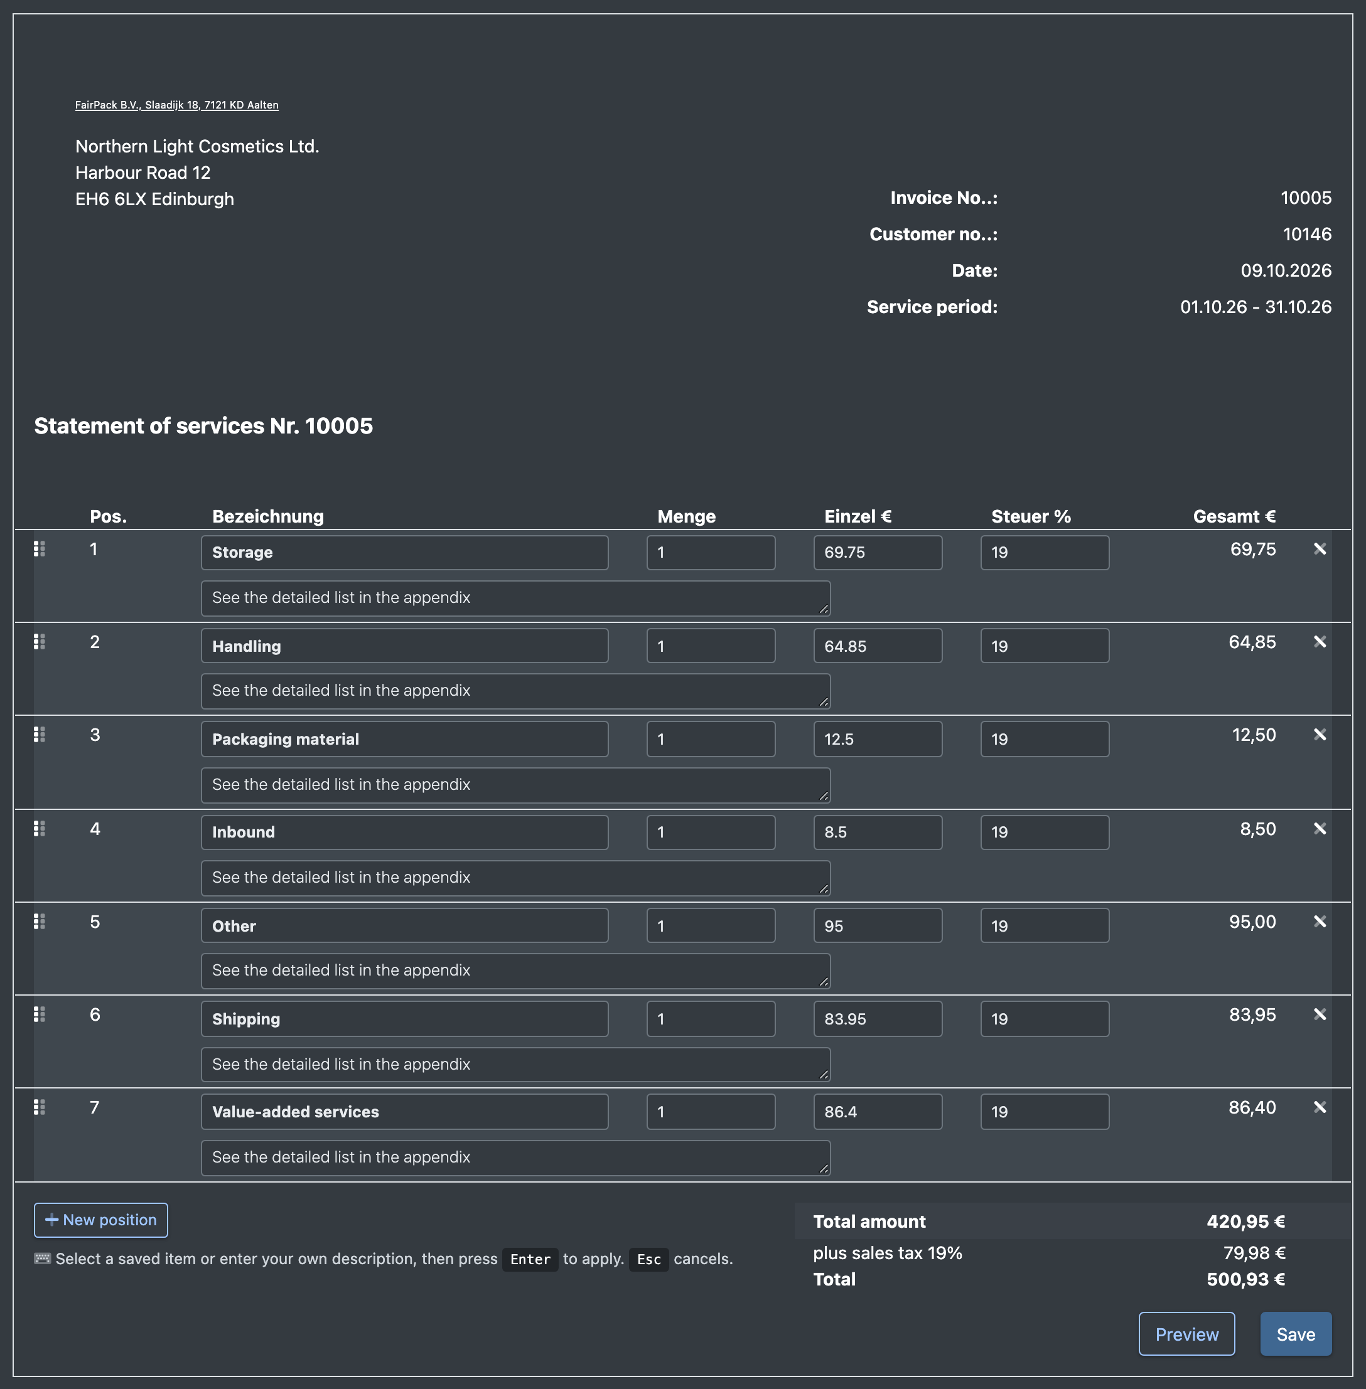
Task: Select Northern Light Cosmetics Ltd. recipient name
Action: click(197, 146)
